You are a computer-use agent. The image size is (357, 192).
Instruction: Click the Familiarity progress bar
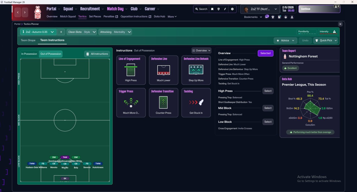[307, 33]
